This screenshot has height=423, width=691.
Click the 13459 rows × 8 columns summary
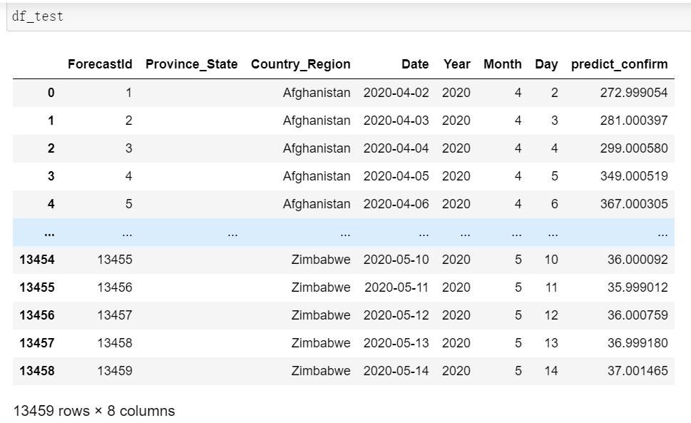coord(94,411)
